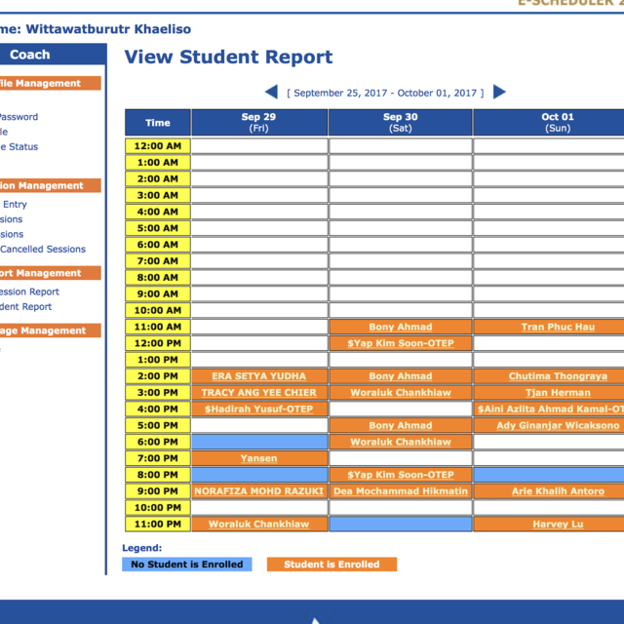This screenshot has height=624, width=624.
Task: Click Message Management section header
Action: pos(50,331)
